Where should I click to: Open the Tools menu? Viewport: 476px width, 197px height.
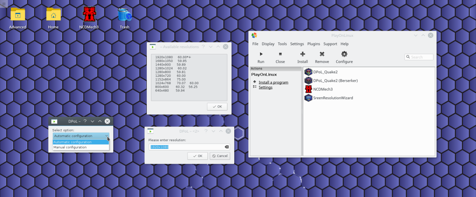coord(282,44)
